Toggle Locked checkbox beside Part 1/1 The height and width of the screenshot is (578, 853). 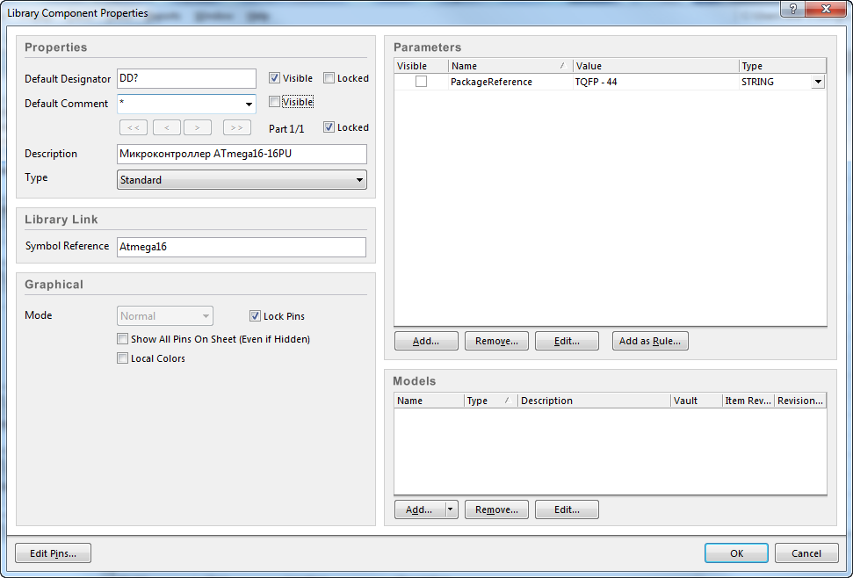[329, 126]
